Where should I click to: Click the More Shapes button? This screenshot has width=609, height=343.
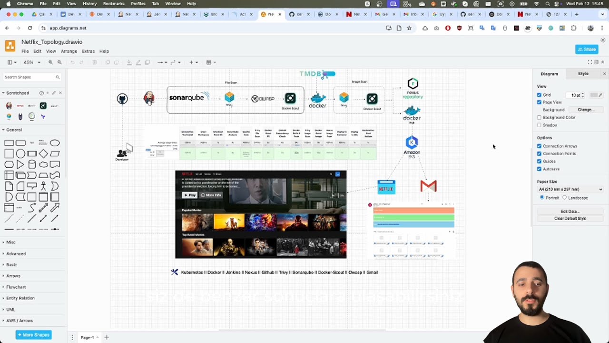click(x=33, y=335)
